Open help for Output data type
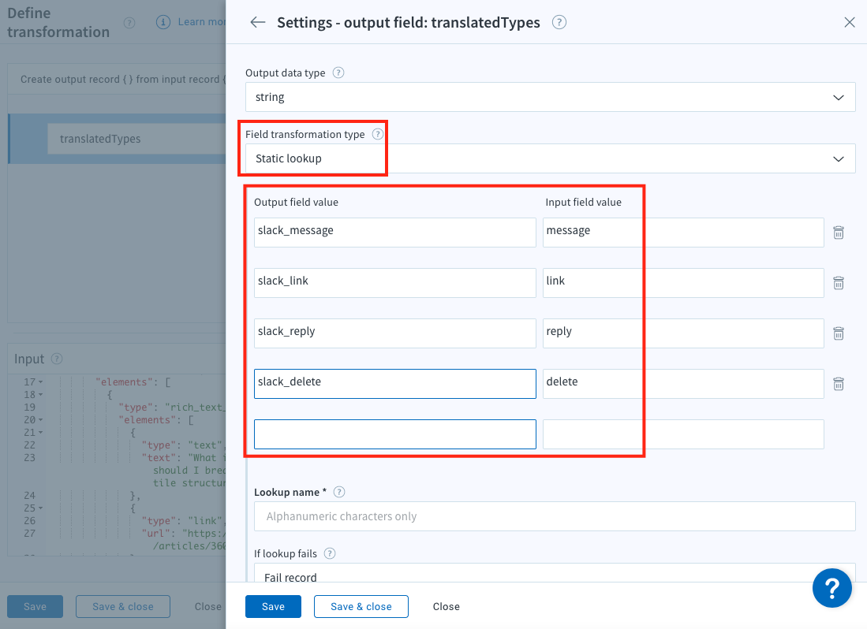The width and height of the screenshot is (867, 629). [x=338, y=73]
